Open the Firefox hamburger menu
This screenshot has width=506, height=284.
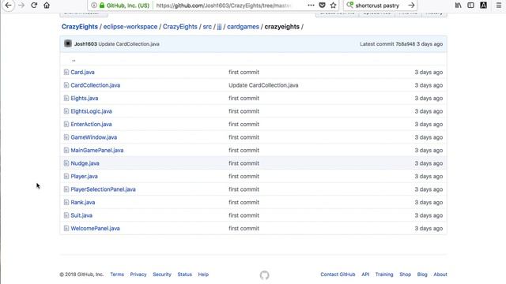(499, 6)
